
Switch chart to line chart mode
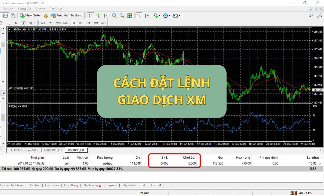click(106, 16)
